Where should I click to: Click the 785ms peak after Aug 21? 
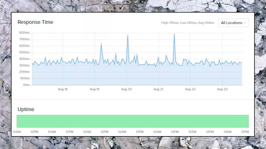174,34
